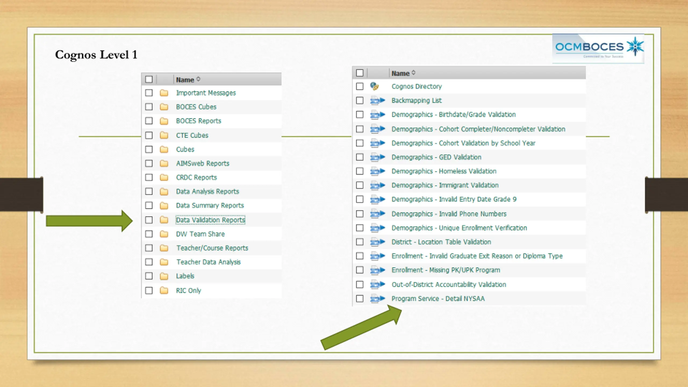This screenshot has width=688, height=387.
Task: Click the OCM BOCES logo
Action: click(598, 49)
